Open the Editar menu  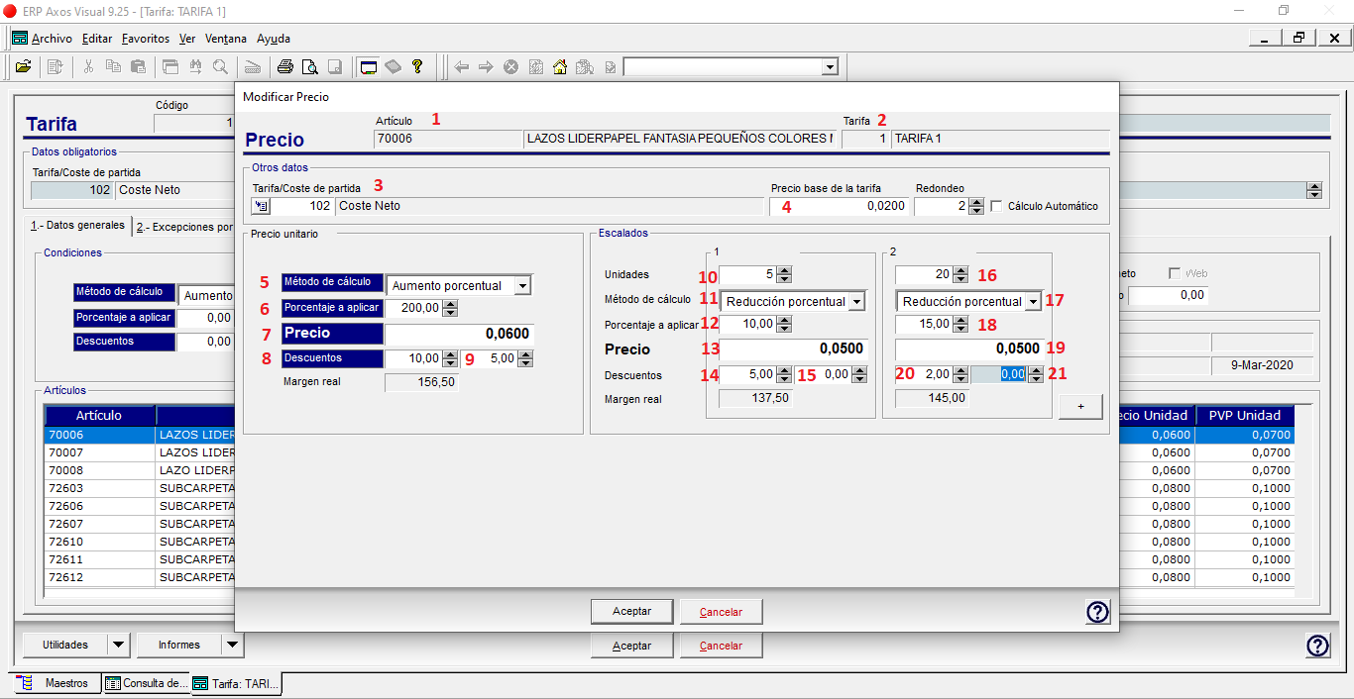[x=97, y=39]
